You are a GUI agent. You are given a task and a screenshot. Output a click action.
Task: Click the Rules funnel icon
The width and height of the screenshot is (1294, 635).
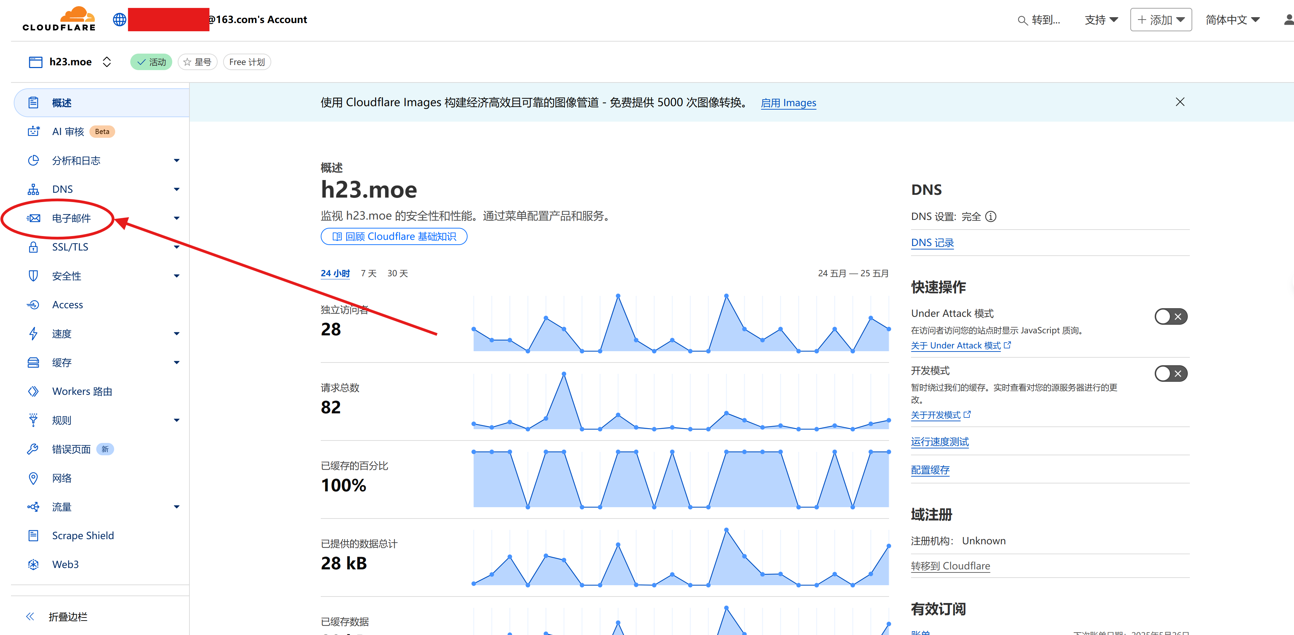coord(34,420)
